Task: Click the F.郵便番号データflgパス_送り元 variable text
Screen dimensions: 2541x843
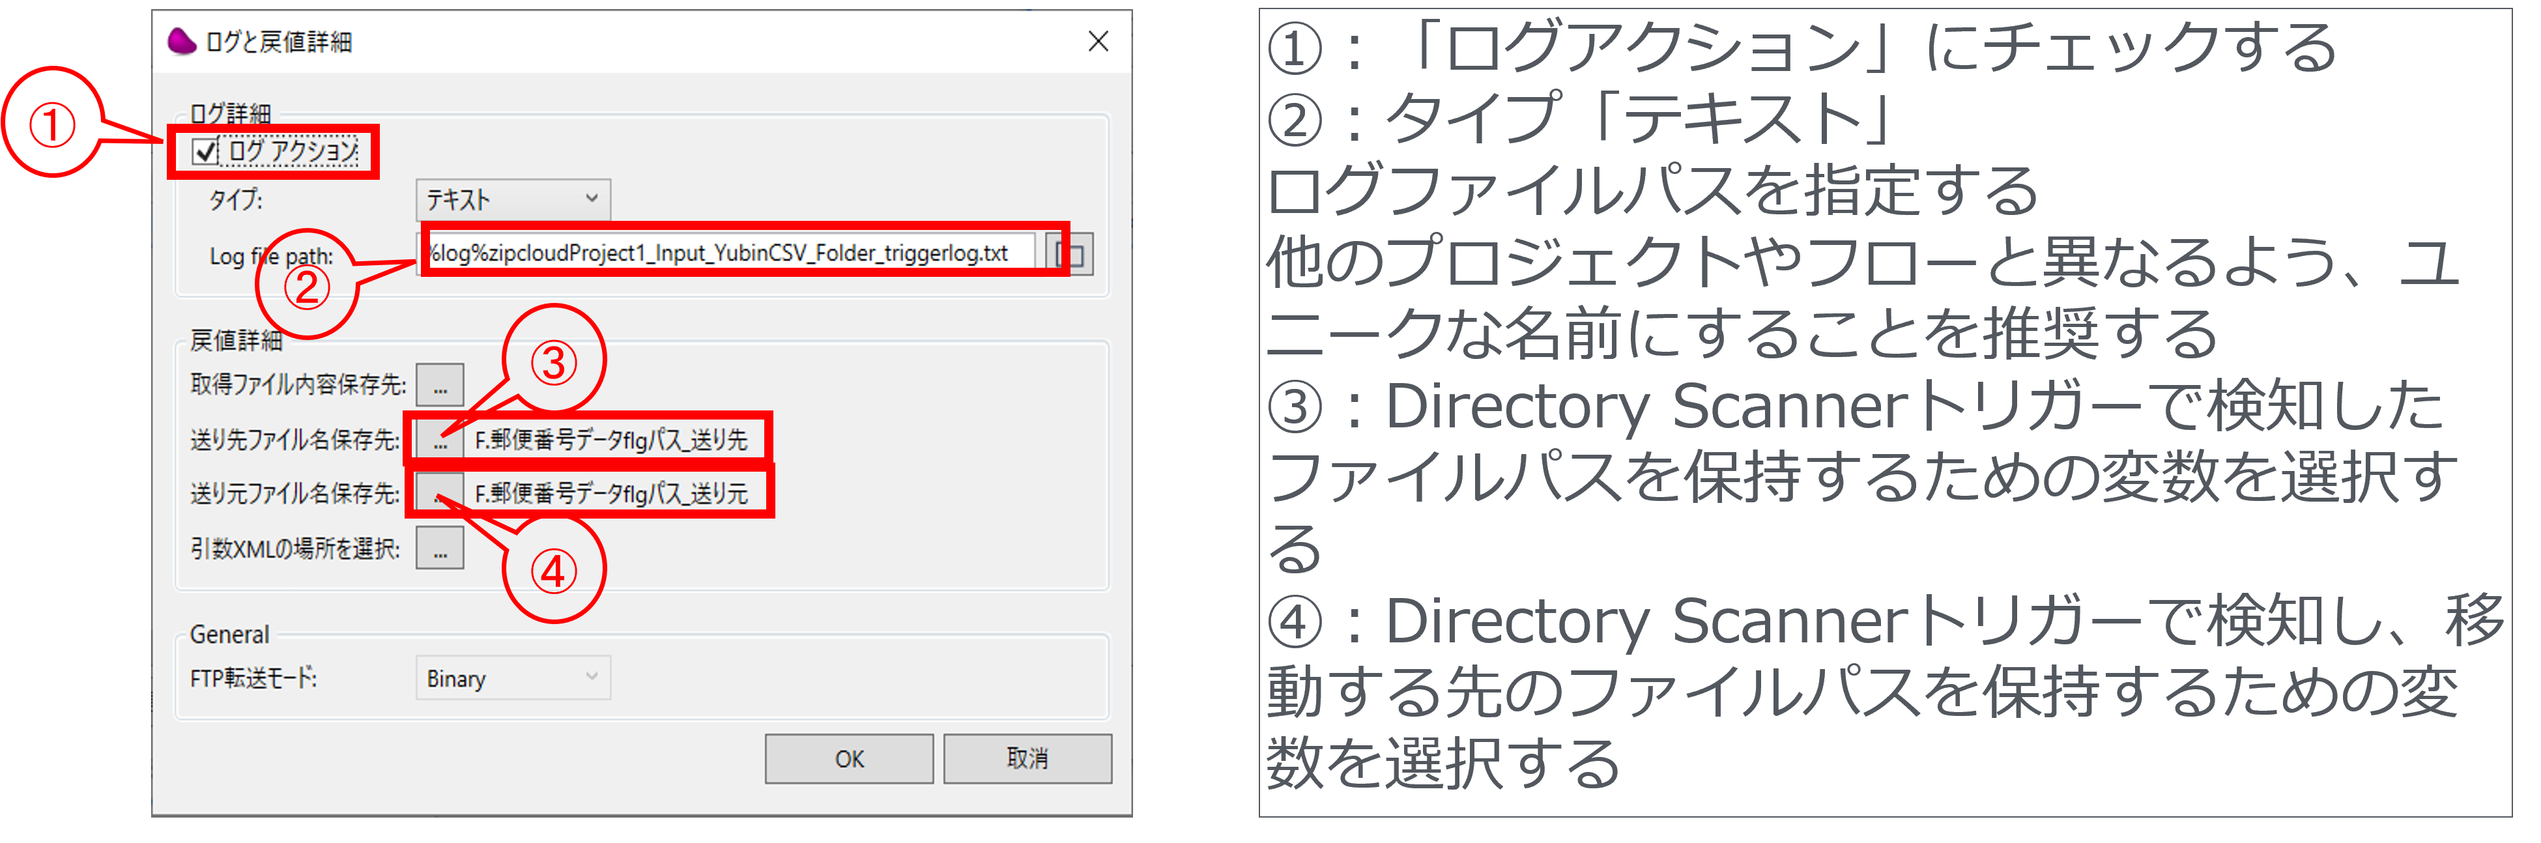Action: pos(612,493)
